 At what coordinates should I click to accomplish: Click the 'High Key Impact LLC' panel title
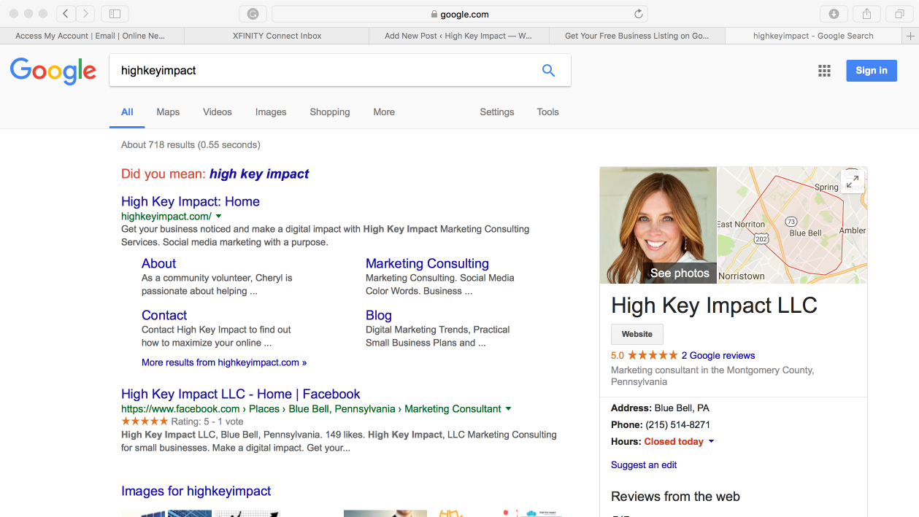click(714, 306)
